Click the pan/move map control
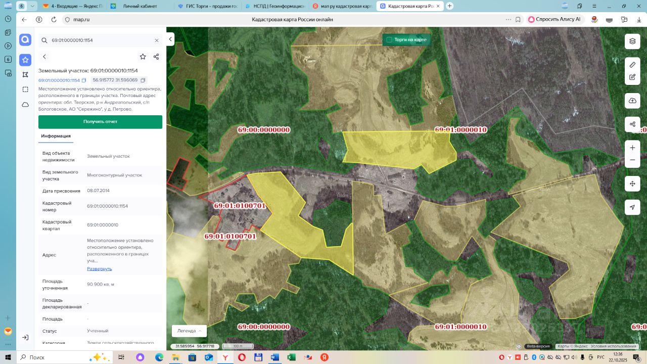647x364 pixels. coord(632,184)
